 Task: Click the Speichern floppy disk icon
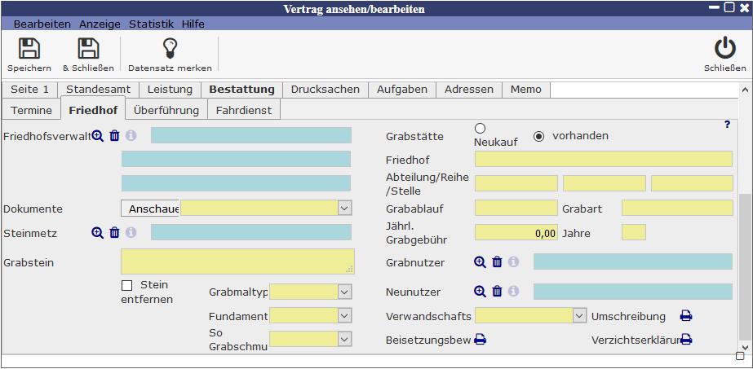(29, 49)
